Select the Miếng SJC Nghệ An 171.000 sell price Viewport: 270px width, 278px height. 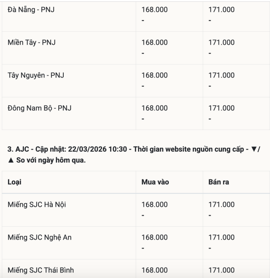point(222,238)
